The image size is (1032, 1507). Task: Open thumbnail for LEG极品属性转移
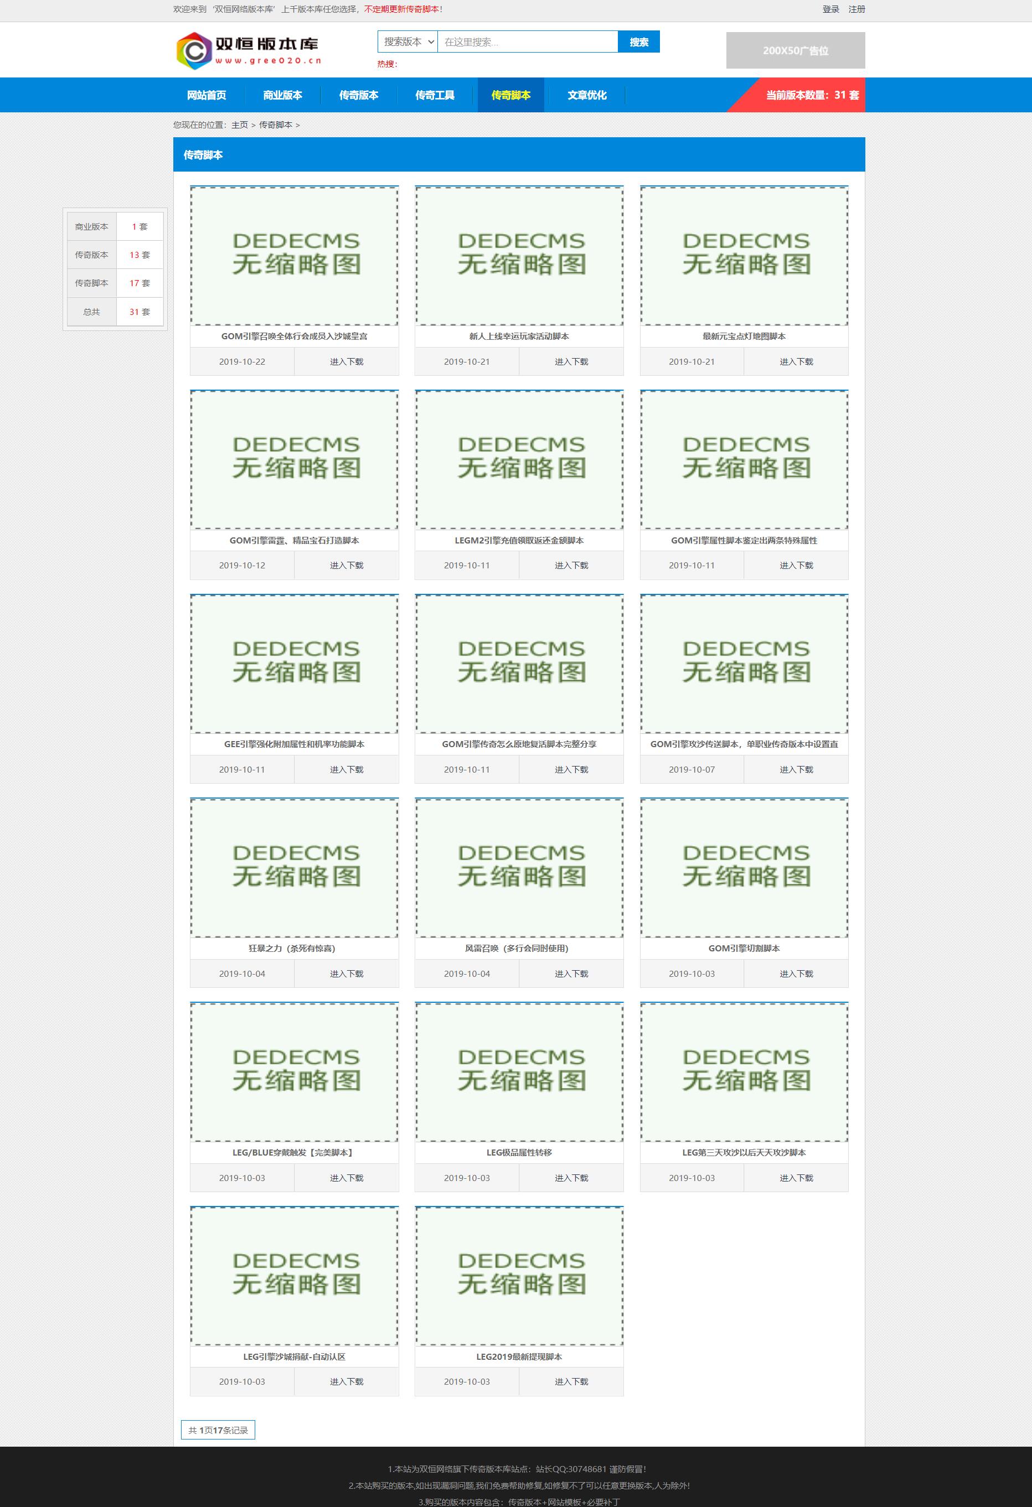[x=519, y=1072]
